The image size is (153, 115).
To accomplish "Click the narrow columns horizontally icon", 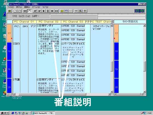I will (56, 11).
